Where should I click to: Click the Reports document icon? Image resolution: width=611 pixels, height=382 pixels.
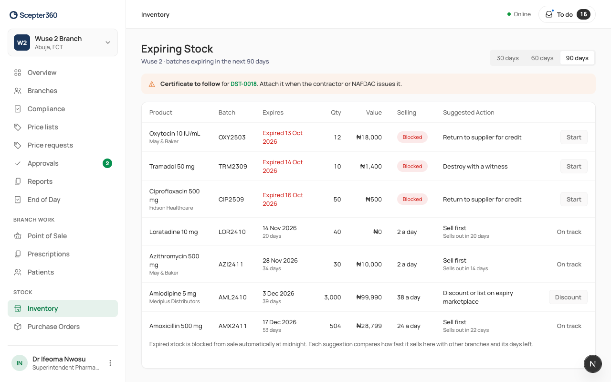tap(18, 181)
